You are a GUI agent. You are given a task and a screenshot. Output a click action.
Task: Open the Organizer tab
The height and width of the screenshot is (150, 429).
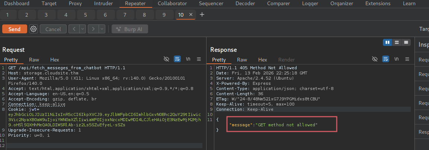[x=342, y=4]
